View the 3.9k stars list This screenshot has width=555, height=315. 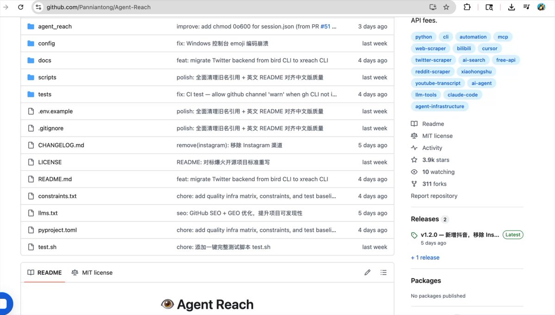(x=435, y=160)
